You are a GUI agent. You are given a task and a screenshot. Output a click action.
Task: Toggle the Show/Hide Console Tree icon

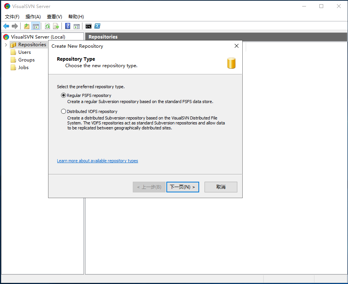pos(36,26)
